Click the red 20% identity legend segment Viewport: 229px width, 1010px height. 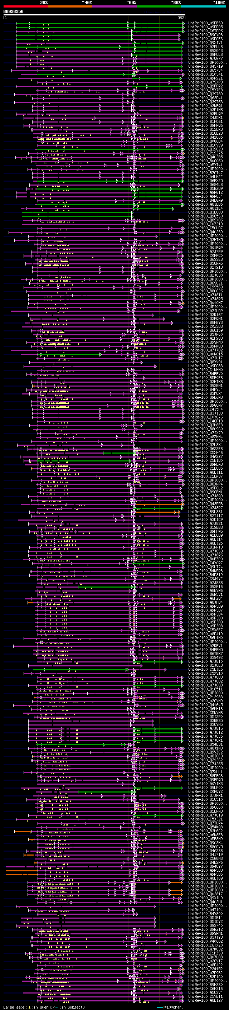[x=25, y=6]
